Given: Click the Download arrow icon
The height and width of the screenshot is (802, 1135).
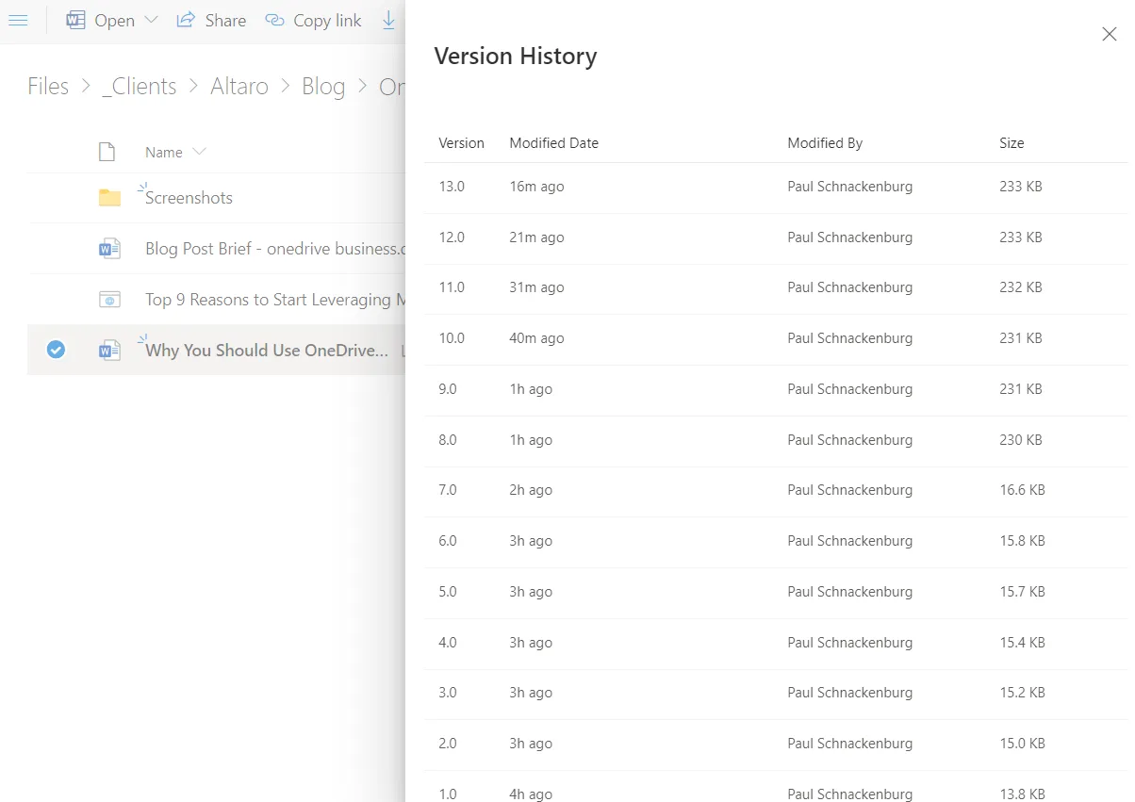Looking at the screenshot, I should [x=388, y=20].
